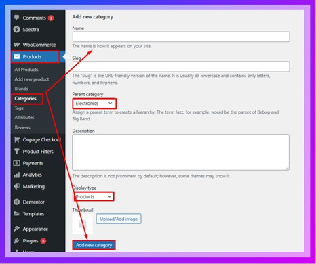Click the Add new category heading
Image resolution: width=316 pixels, height=264 pixels.
tap(93, 17)
